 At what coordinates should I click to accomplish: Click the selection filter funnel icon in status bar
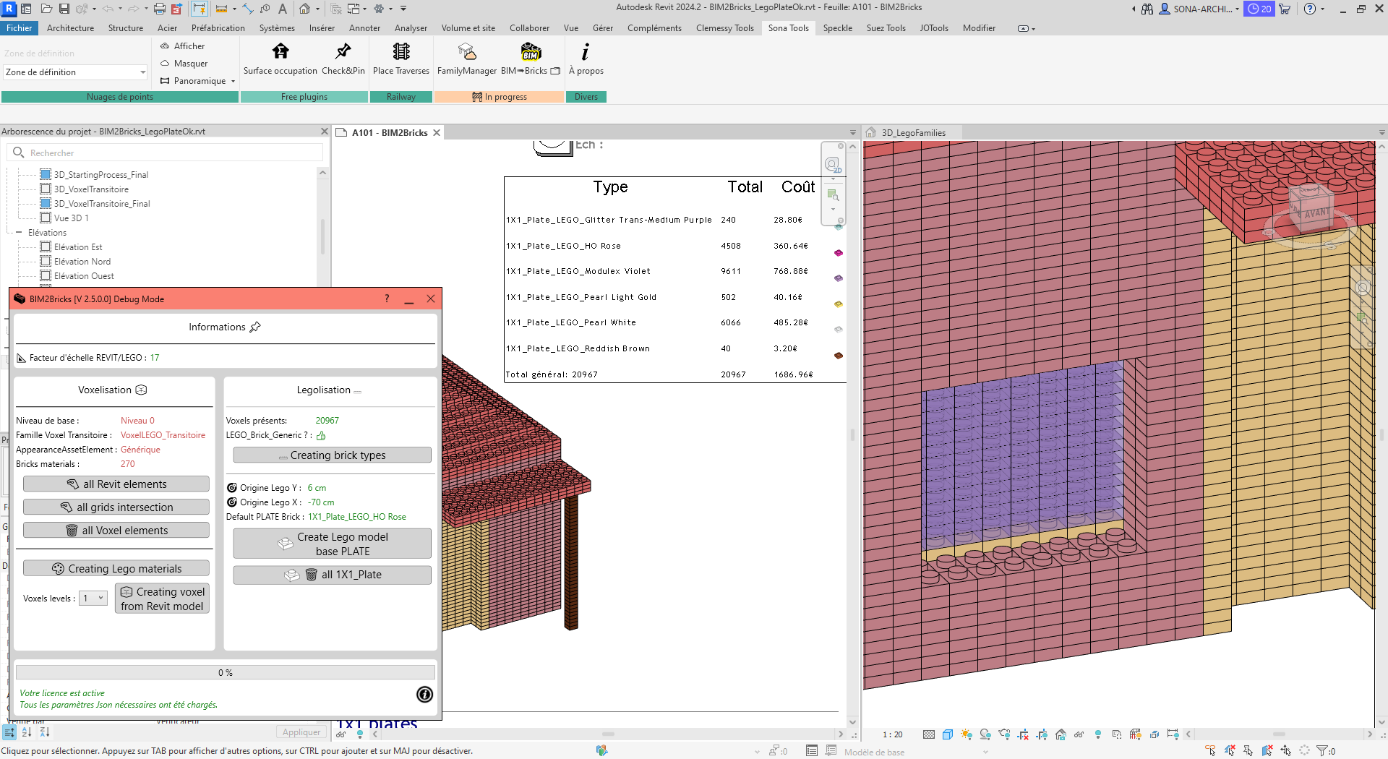coord(1322,751)
